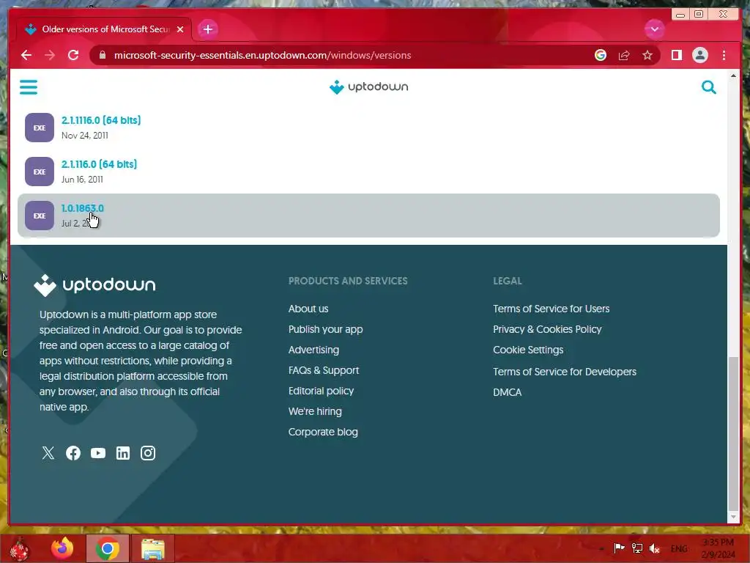Click the scrollbar down arrow
The height and width of the screenshot is (563, 750).
pos(732,517)
